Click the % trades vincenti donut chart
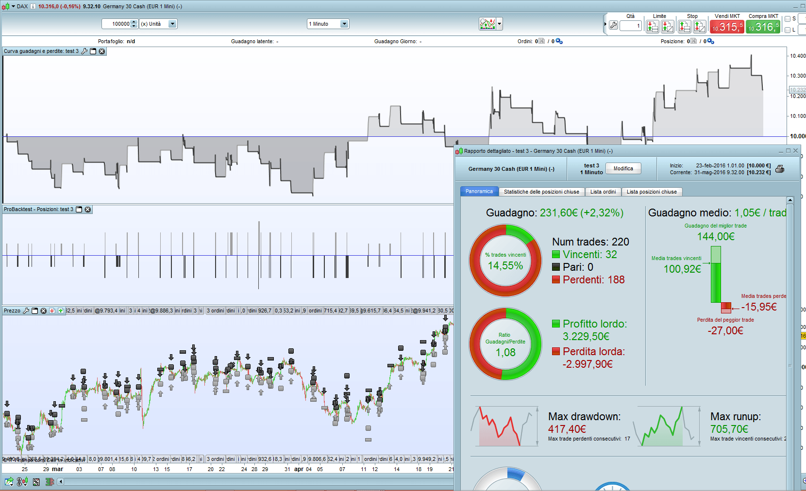The height and width of the screenshot is (491, 806). click(505, 261)
